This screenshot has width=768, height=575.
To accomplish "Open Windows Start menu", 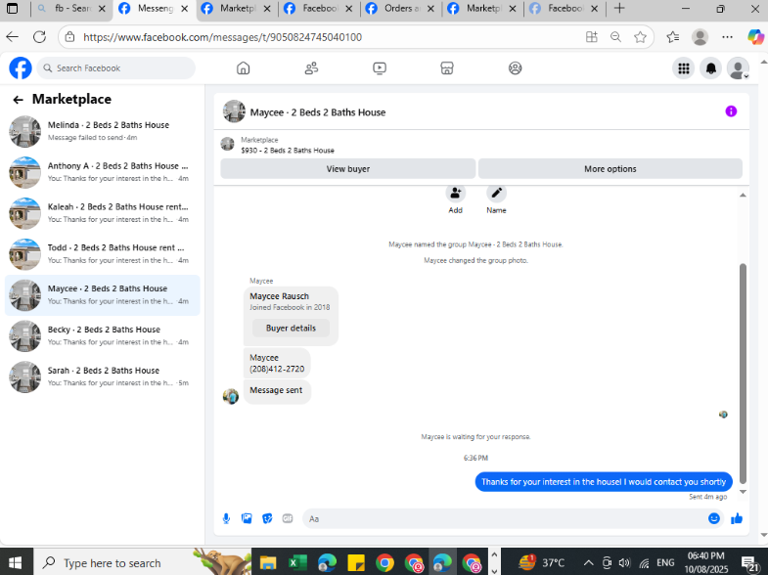I will (x=15, y=562).
